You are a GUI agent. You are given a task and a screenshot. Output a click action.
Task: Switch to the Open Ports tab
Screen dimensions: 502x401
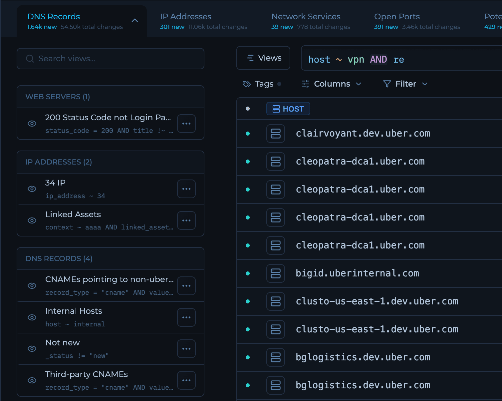(417, 21)
